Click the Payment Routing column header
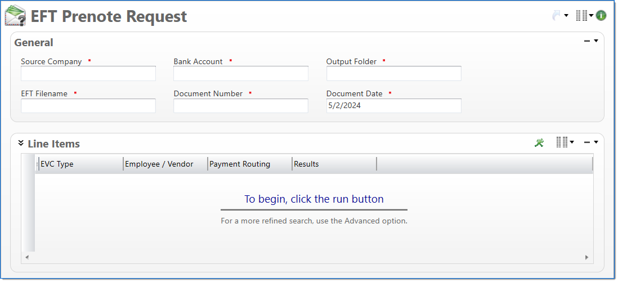Viewport: 618px width, 282px height. pyautogui.click(x=249, y=164)
